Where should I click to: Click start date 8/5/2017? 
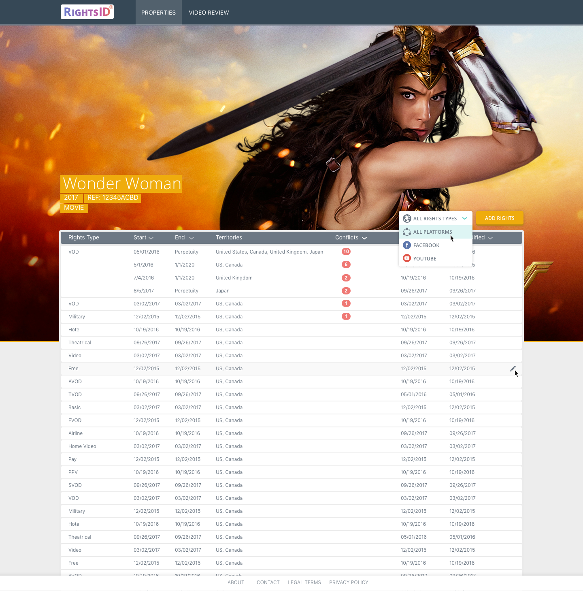tap(144, 291)
